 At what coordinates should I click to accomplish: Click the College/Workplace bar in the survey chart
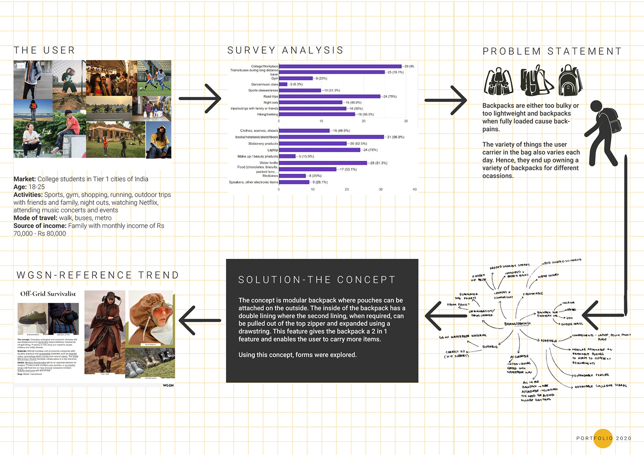(340, 66)
